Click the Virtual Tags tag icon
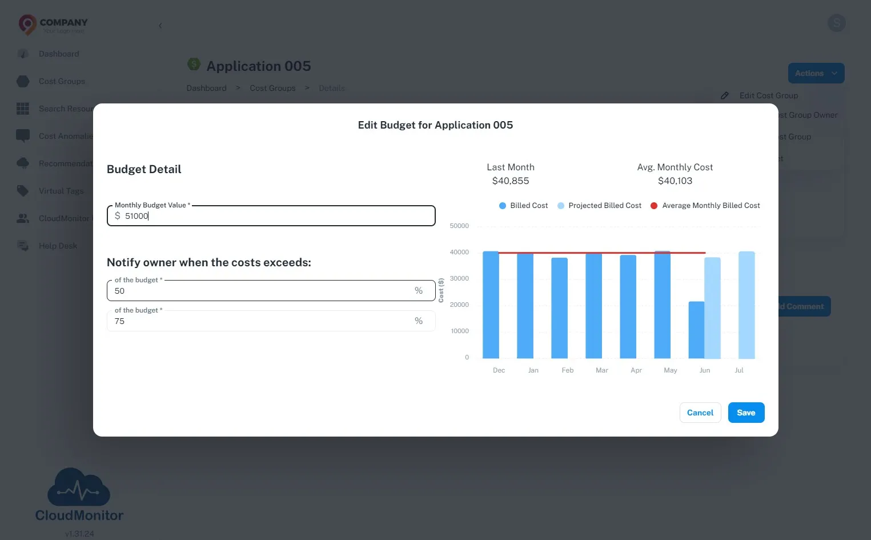This screenshot has width=871, height=540. (x=23, y=191)
